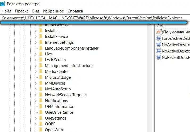Click the string icon of (По умолчанию) value
Screen dimensions: 190x132
159,32
